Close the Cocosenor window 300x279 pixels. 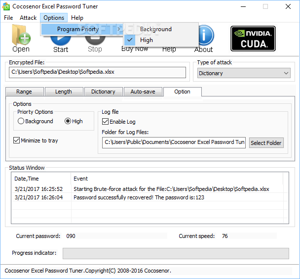pos(288,6)
